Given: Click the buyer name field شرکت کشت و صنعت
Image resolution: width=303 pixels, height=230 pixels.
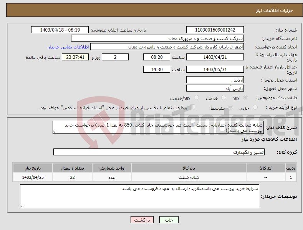Looking at the screenshot, I should tap(157, 38).
